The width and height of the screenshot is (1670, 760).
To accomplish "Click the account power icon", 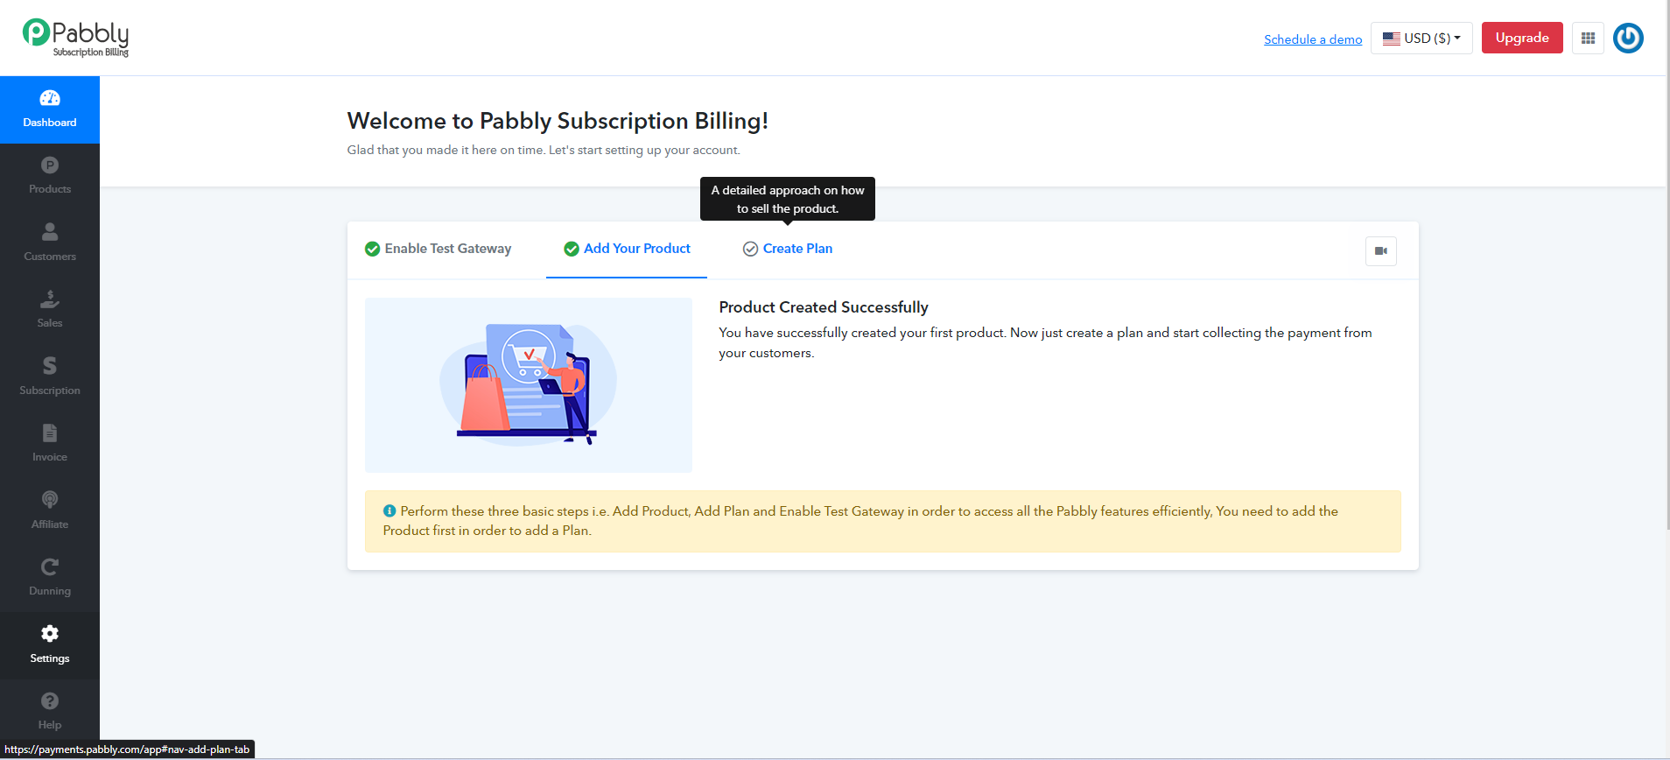I will click(x=1628, y=38).
